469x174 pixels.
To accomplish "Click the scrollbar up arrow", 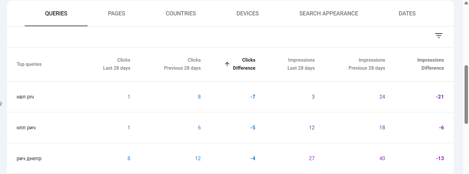I will tap(466, 3).
